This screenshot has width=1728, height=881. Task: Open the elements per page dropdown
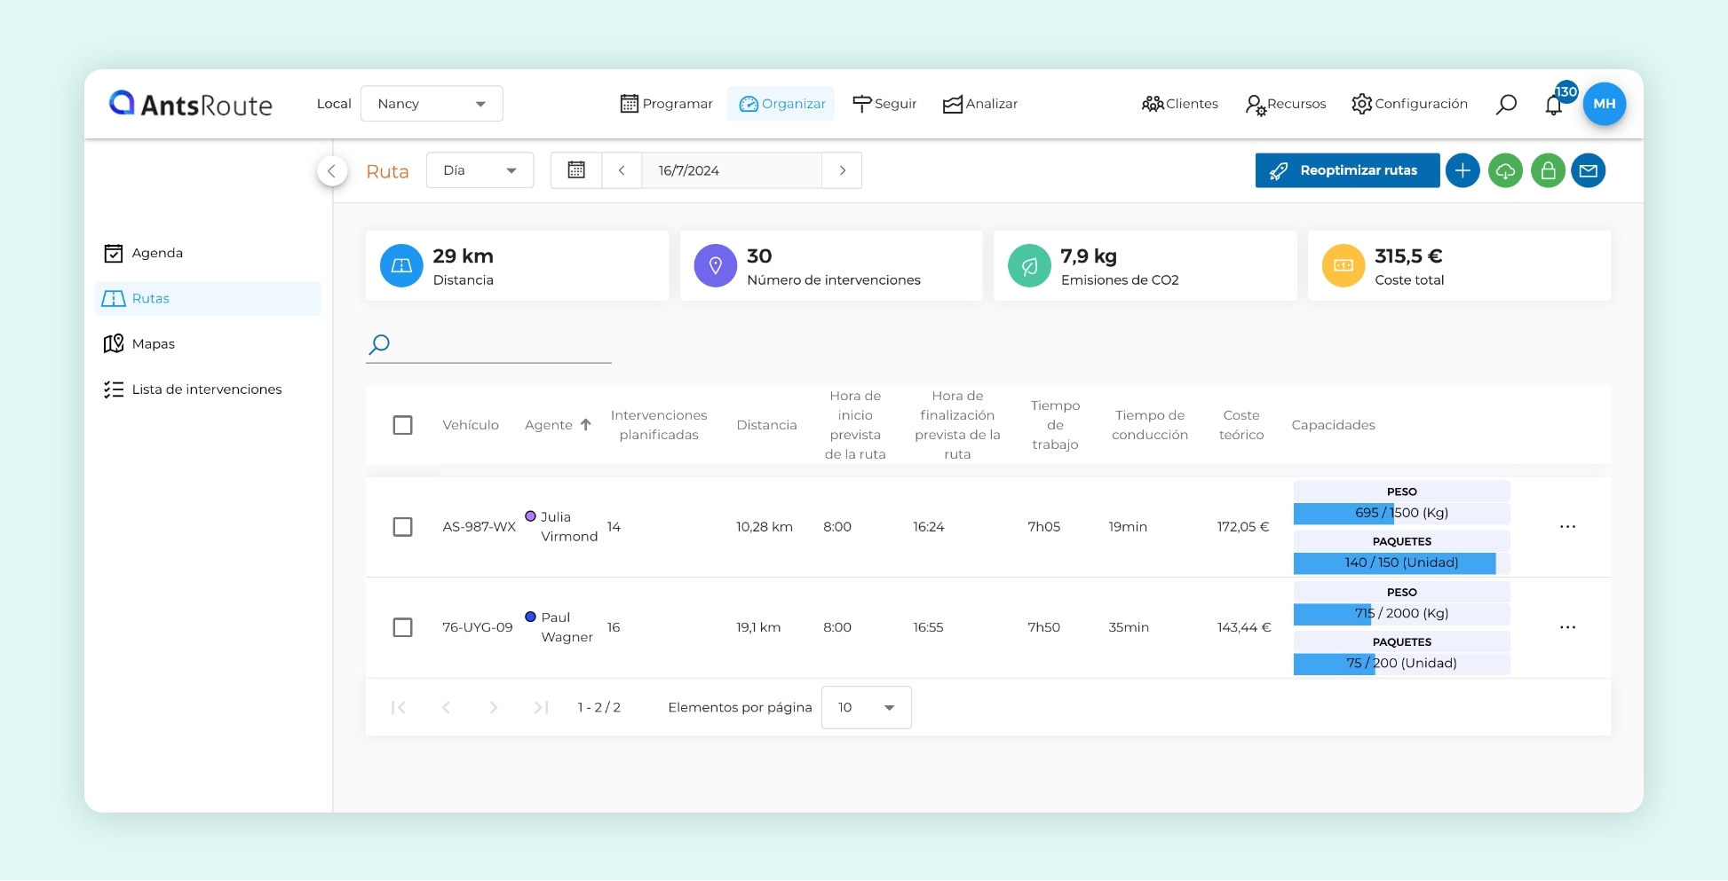[x=866, y=707]
